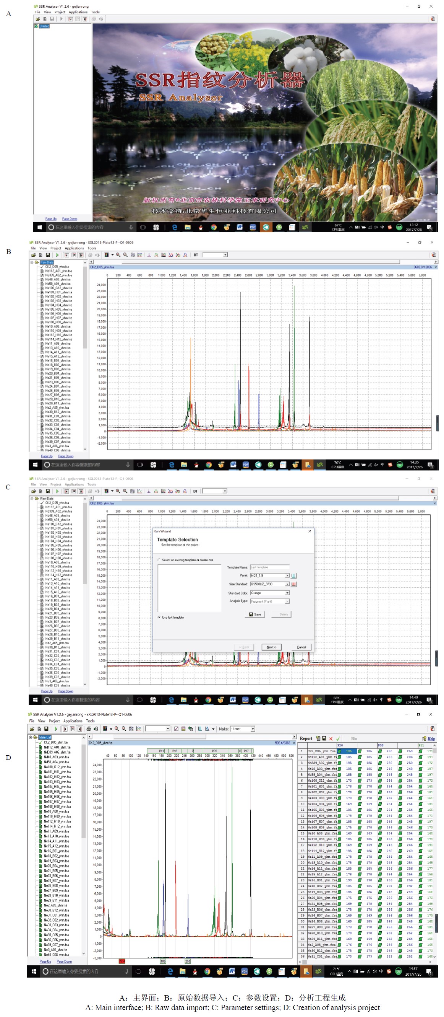
Task: Open the Standard Color dropdown in Run Wizard
Action: tap(287, 593)
